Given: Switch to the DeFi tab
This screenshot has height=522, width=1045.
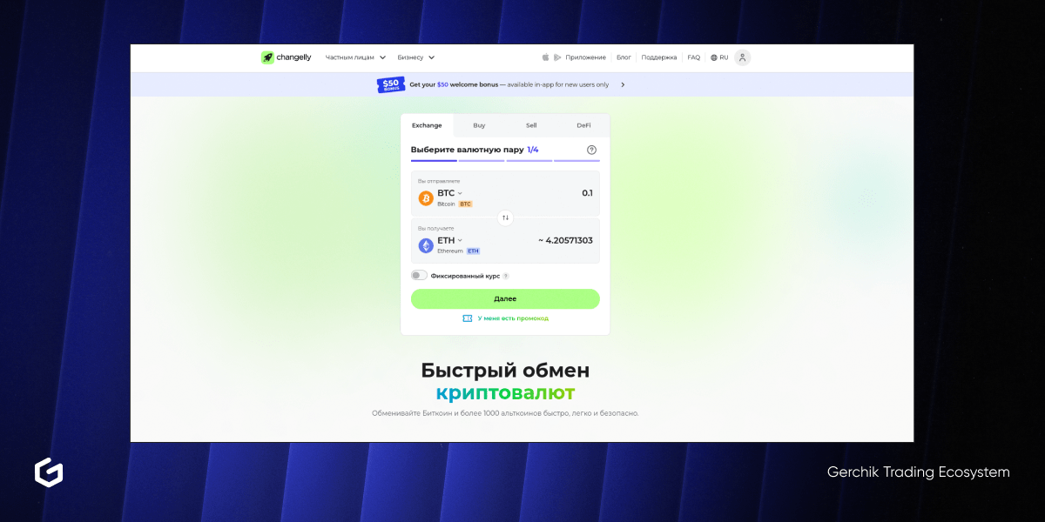Looking at the screenshot, I should pos(583,125).
